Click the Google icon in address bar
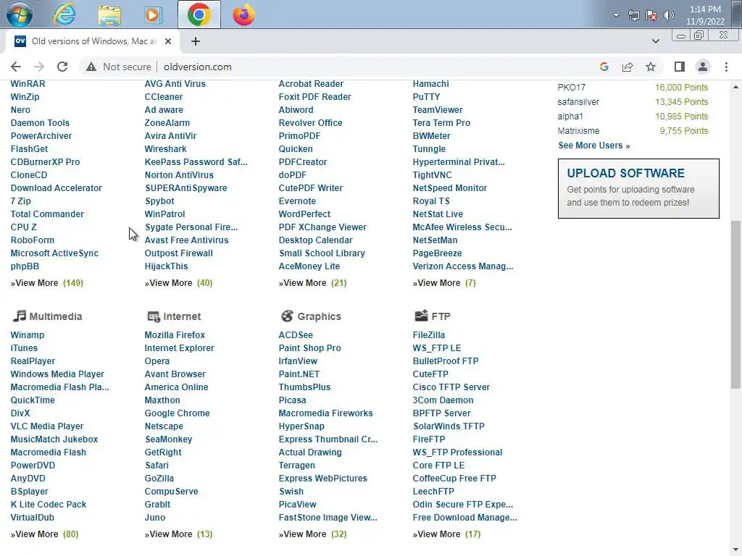Image resolution: width=742 pixels, height=556 pixels. coord(604,67)
